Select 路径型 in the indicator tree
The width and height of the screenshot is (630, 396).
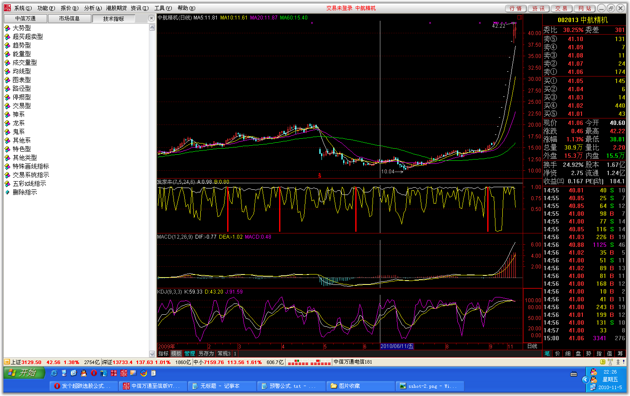click(x=22, y=89)
